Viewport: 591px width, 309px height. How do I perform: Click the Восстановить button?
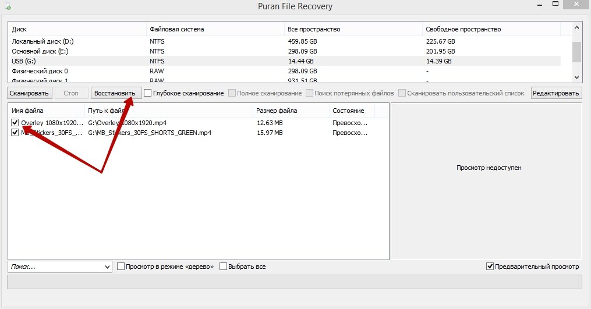116,93
